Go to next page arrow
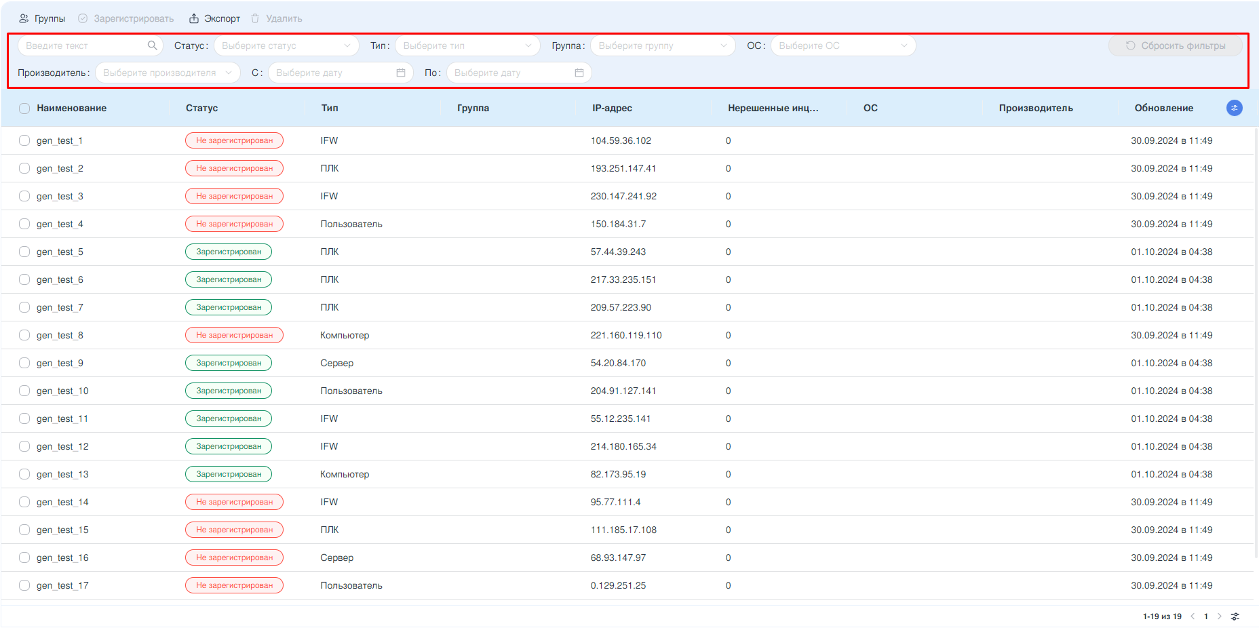The height and width of the screenshot is (628, 1259). (x=1219, y=616)
